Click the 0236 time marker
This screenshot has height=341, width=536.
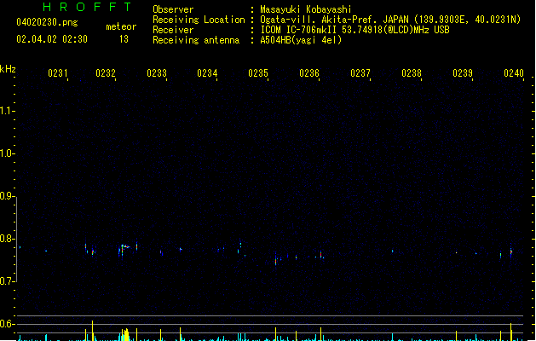tap(309, 73)
